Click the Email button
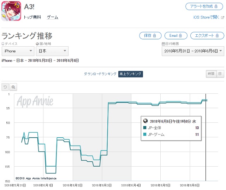The image size is (226, 190). tap(176, 35)
